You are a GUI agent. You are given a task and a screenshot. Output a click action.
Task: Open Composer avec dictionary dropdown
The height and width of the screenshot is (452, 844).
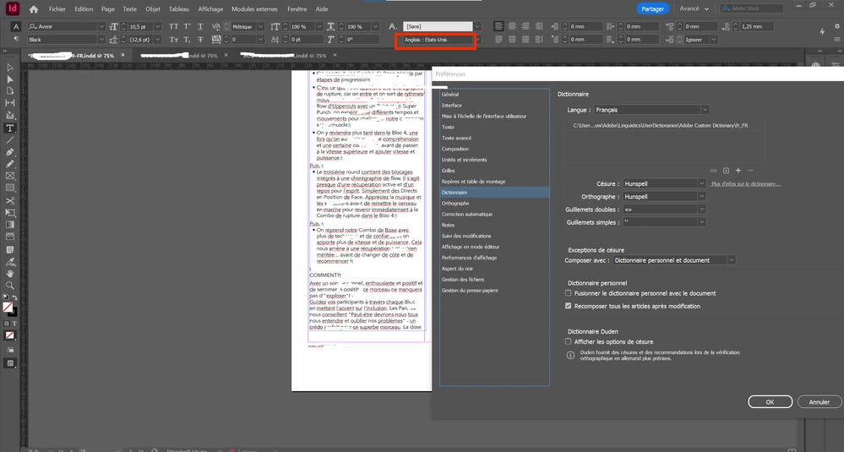(674, 260)
